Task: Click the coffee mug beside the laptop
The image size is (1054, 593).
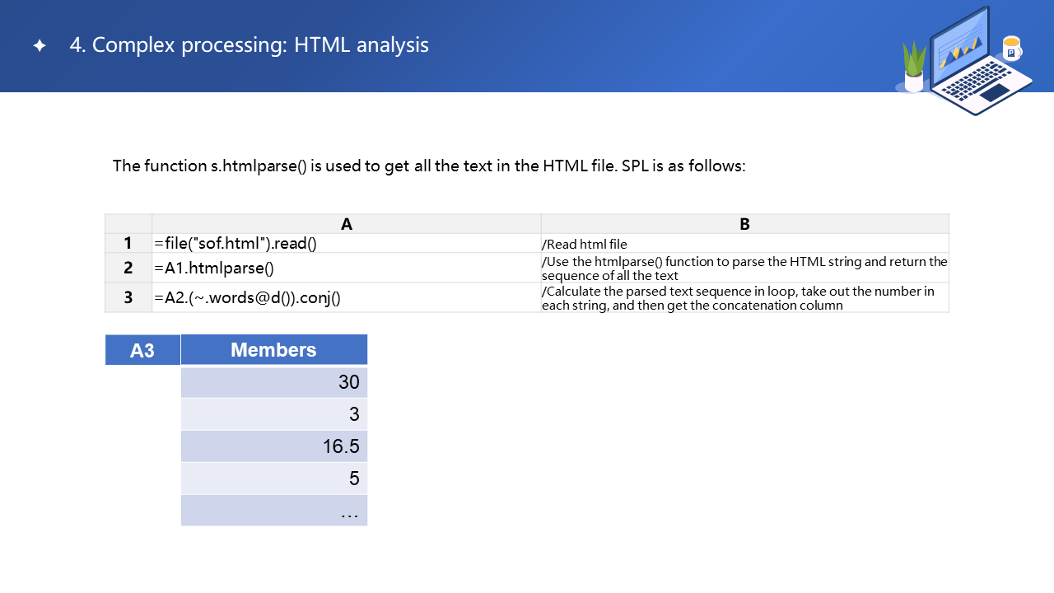Action: pos(1012,49)
